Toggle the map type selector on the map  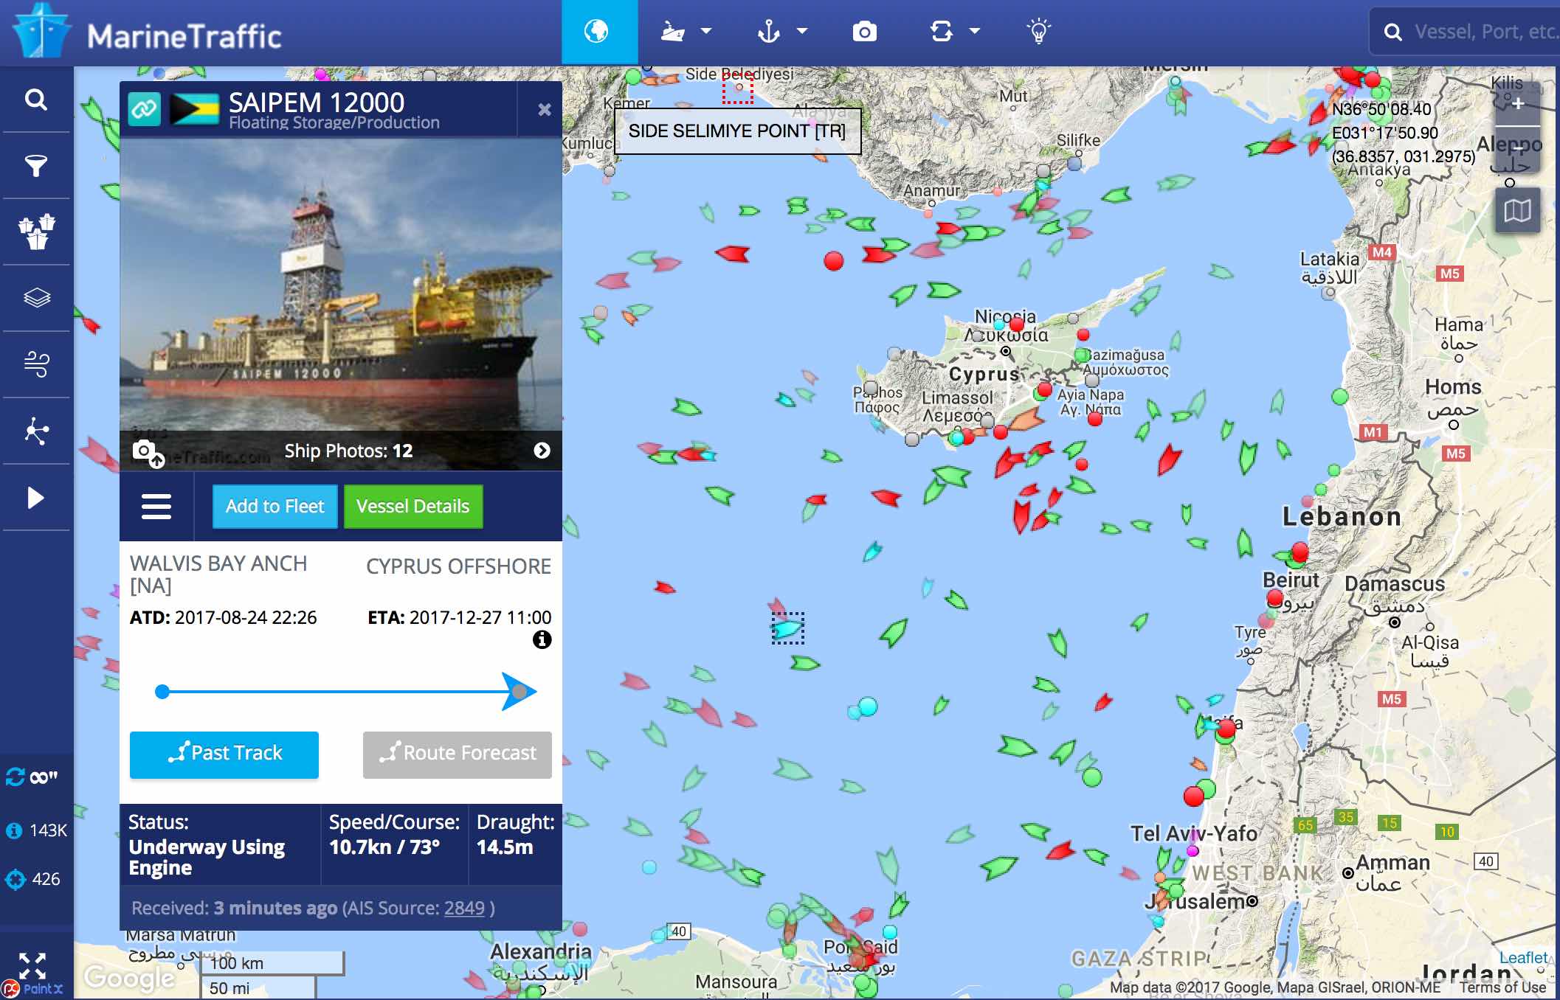pyautogui.click(x=1517, y=211)
